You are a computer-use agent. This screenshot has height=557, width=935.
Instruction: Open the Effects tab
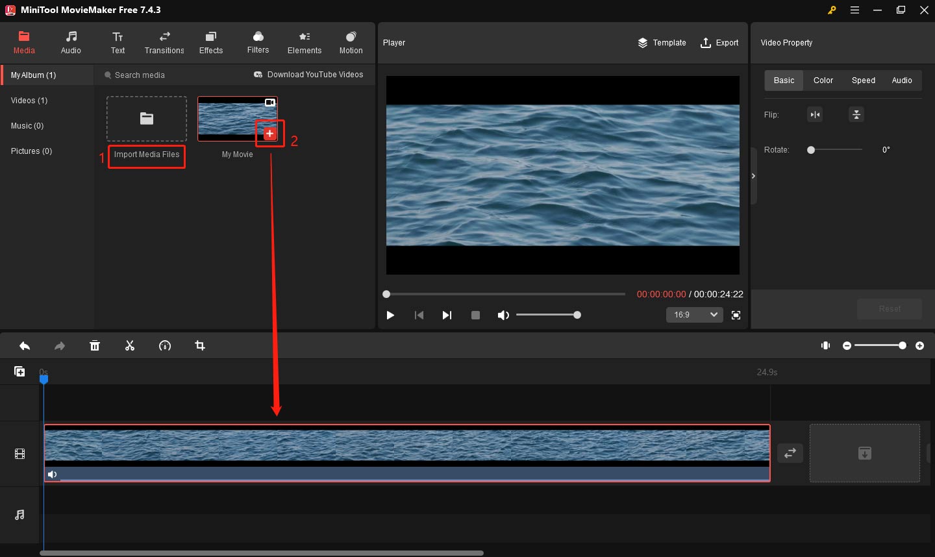(211, 43)
